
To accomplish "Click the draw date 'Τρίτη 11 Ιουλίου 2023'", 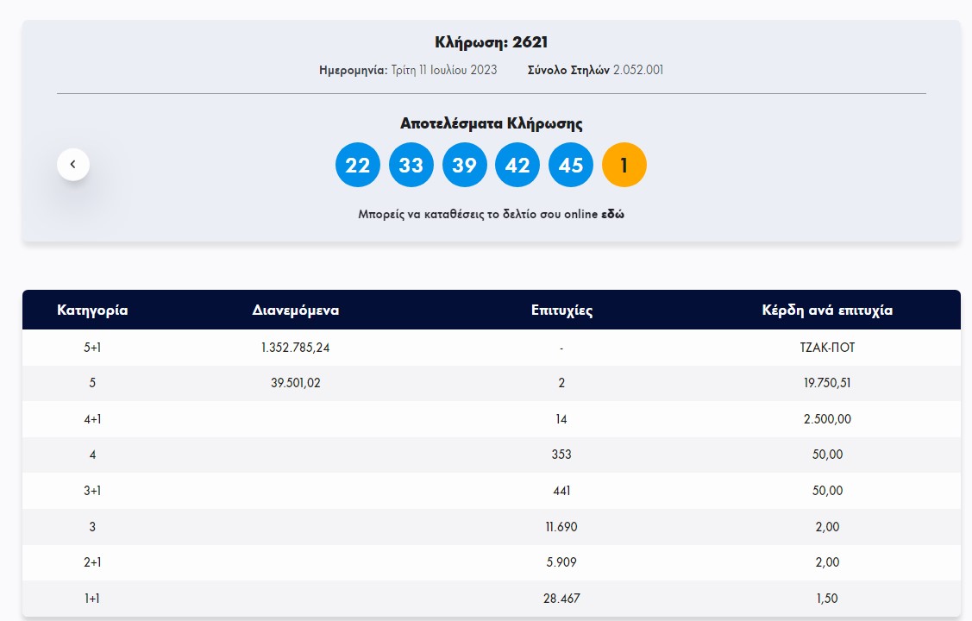I will click(443, 71).
